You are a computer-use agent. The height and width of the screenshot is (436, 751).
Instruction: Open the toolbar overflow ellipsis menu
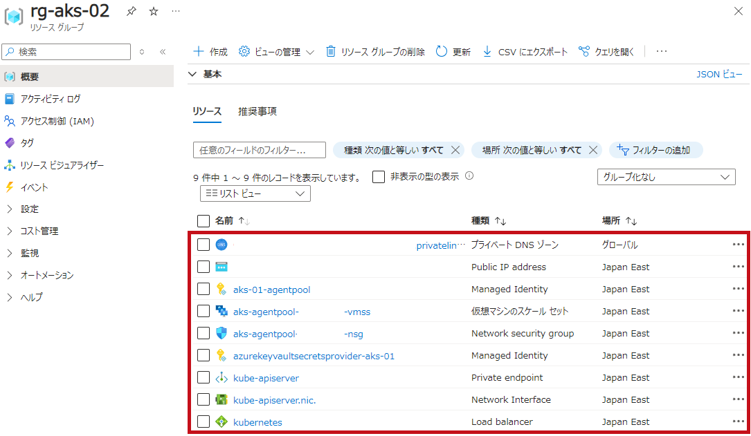coord(662,51)
